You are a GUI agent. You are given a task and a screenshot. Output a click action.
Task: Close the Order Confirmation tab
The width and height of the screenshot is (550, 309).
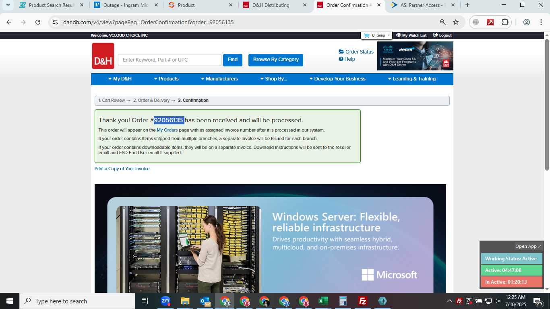tap(378, 5)
